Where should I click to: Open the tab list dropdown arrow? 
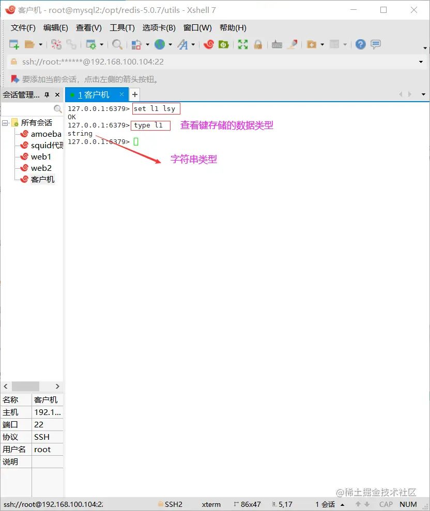point(423,94)
